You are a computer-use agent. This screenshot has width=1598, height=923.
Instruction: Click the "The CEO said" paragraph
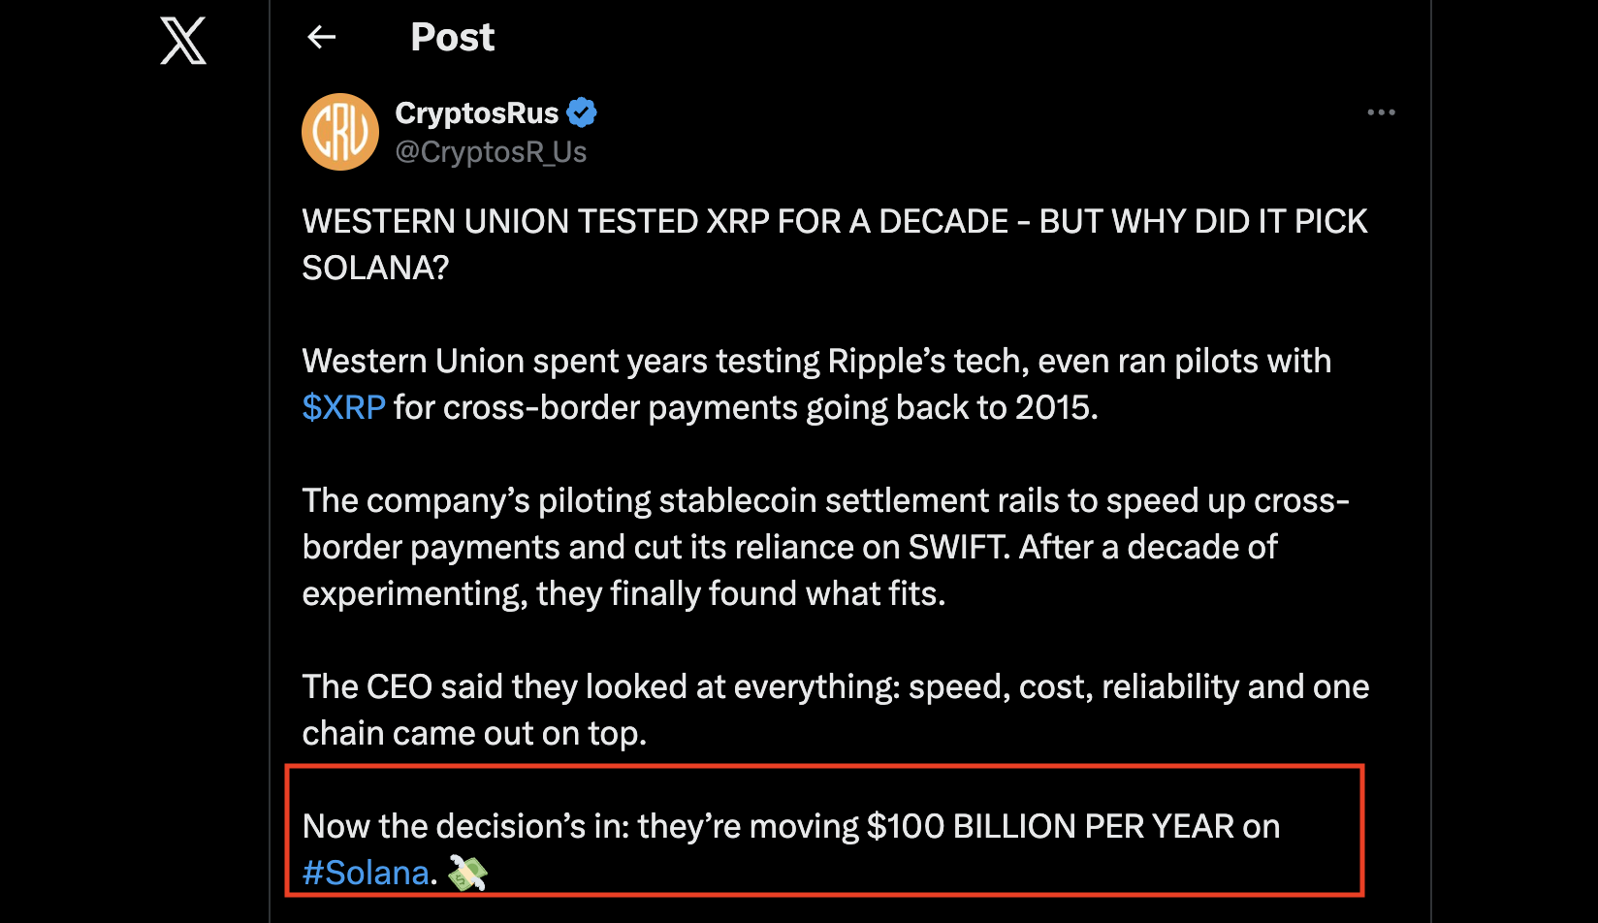tap(834, 687)
